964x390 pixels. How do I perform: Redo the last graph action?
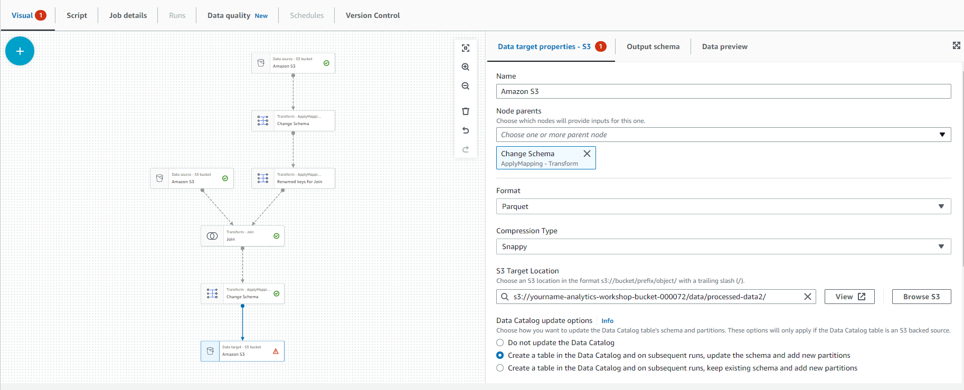click(465, 149)
